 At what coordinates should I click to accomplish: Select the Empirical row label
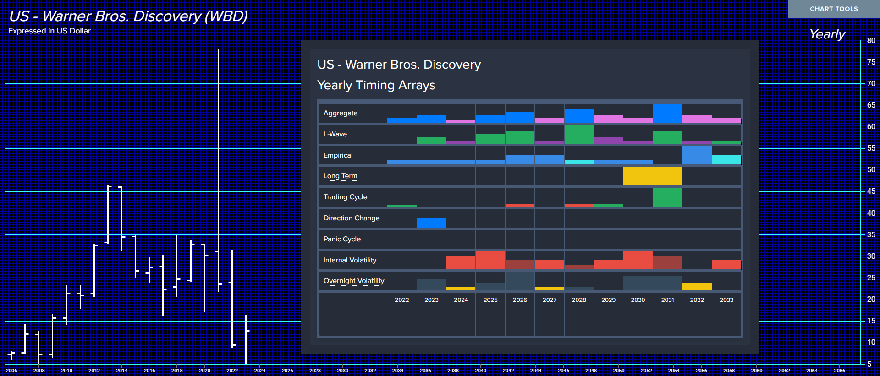pyautogui.click(x=338, y=155)
